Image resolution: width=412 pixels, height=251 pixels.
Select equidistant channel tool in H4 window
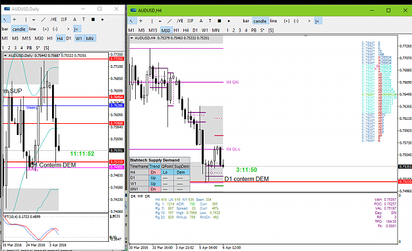point(180,21)
